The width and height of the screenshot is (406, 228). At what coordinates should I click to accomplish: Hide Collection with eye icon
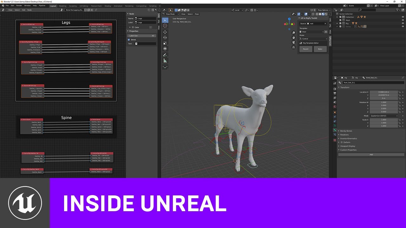click(x=403, y=17)
